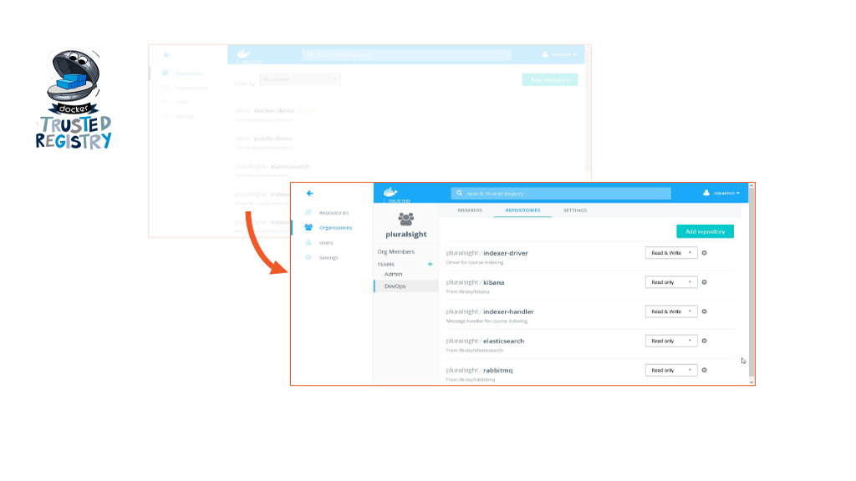Image resolution: width=856 pixels, height=481 pixels.
Task: Open the permission dropdown for elasticsearch
Action: tap(671, 341)
